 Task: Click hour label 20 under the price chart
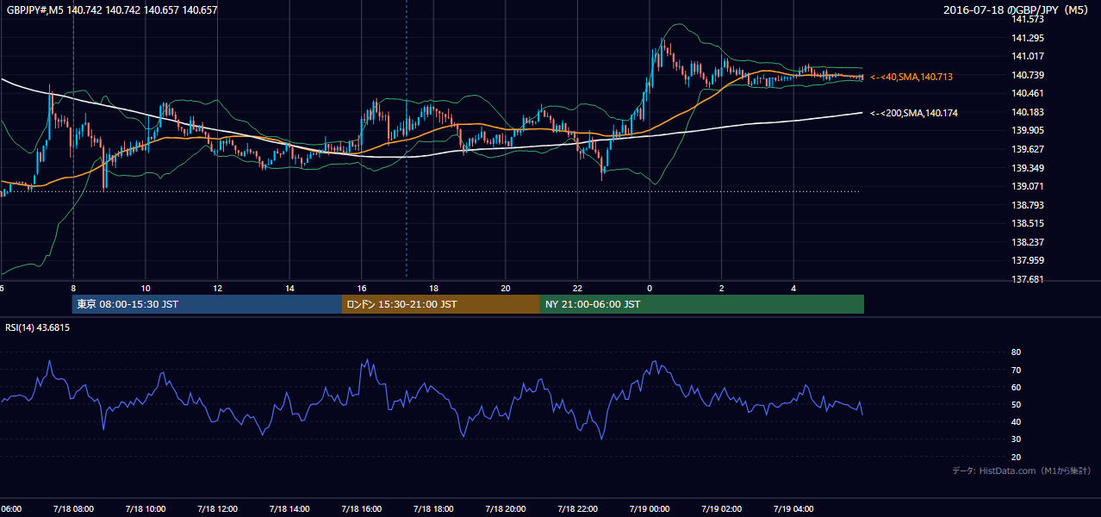pyautogui.click(x=506, y=288)
